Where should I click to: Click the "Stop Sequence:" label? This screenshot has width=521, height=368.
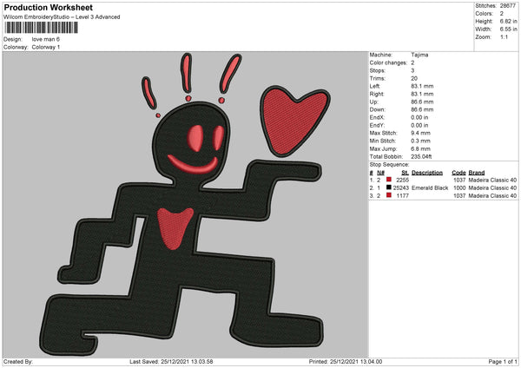[389, 165]
